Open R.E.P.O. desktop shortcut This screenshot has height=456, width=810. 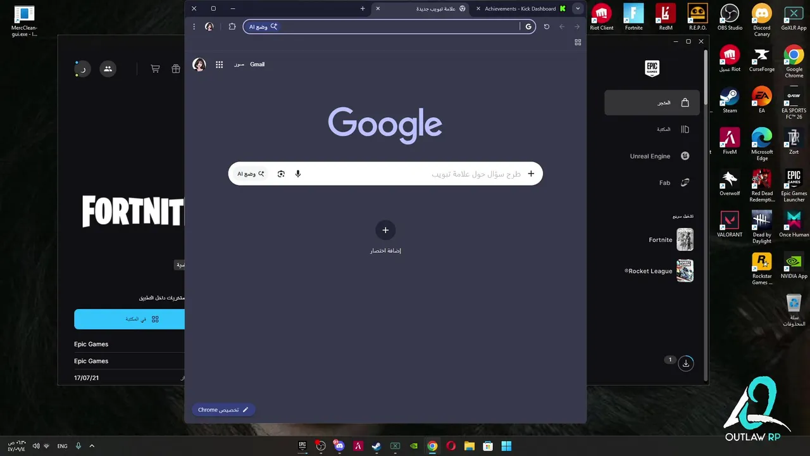(x=697, y=17)
